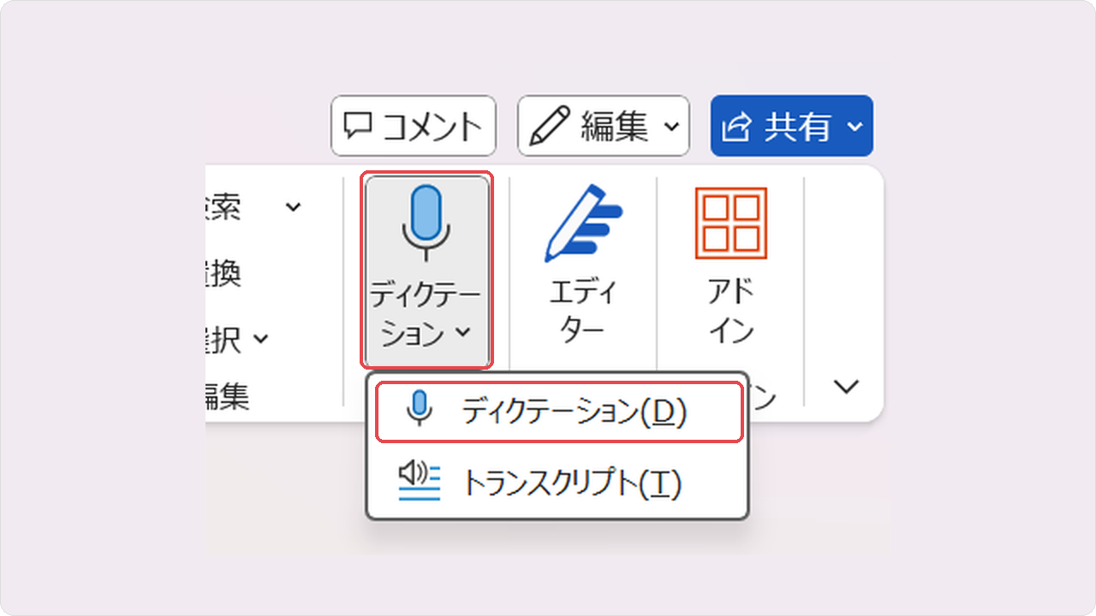Image resolution: width=1096 pixels, height=616 pixels.
Task: Open the アドイン (Add-ins) grid icon
Action: (730, 224)
